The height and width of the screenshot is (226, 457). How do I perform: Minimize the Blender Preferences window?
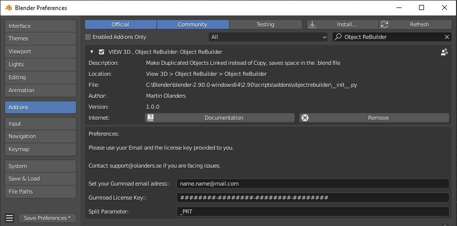(x=398, y=7)
